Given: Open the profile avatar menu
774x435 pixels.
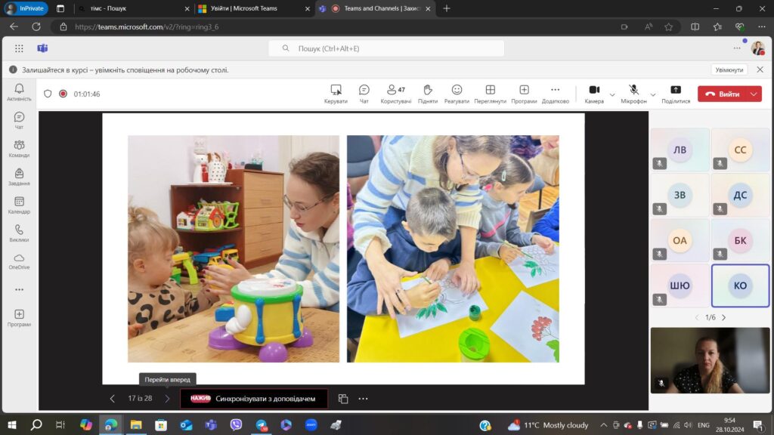Looking at the screenshot, I should [x=757, y=48].
